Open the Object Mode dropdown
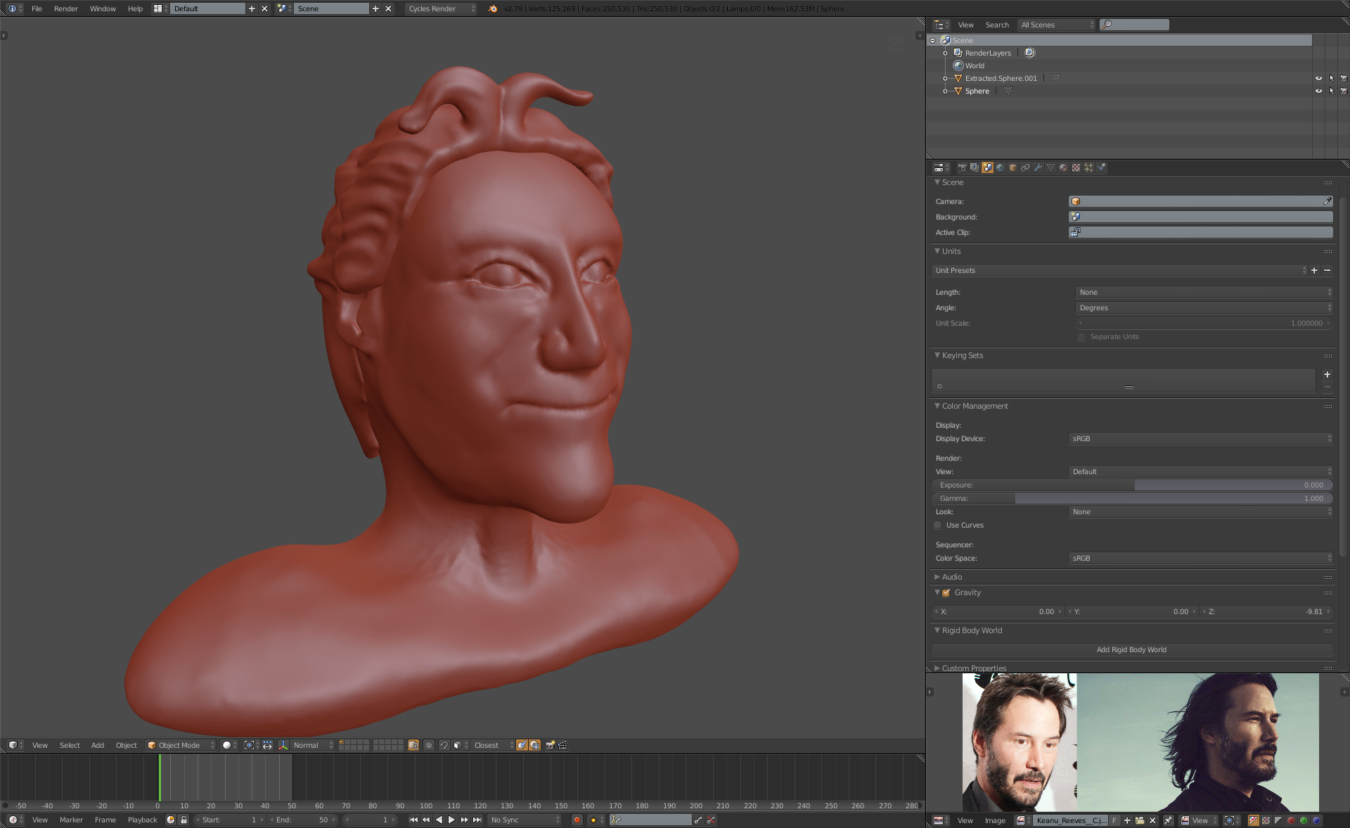1350x828 pixels. coord(181,745)
